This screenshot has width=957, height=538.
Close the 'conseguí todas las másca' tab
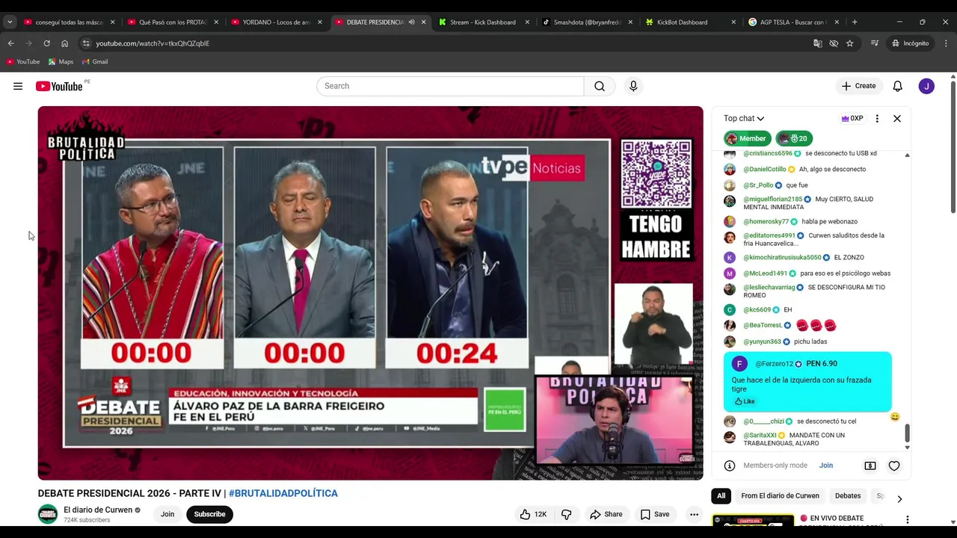point(113,22)
